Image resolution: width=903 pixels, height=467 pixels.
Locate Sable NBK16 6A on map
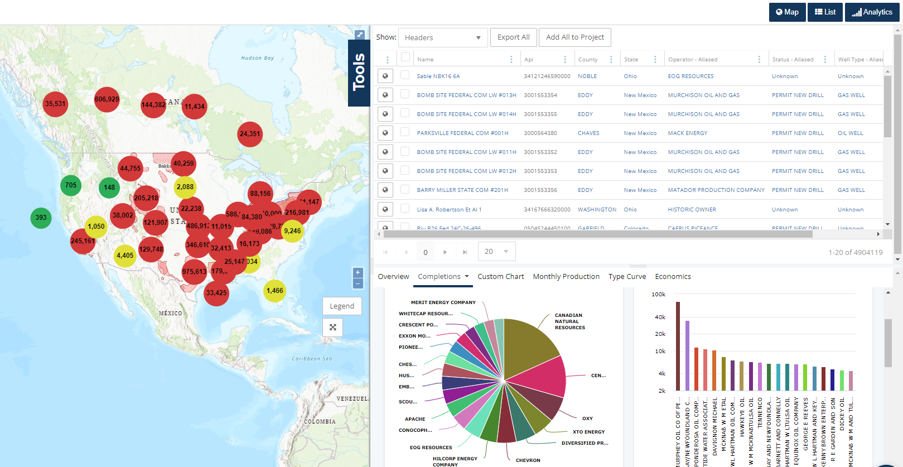coord(385,76)
